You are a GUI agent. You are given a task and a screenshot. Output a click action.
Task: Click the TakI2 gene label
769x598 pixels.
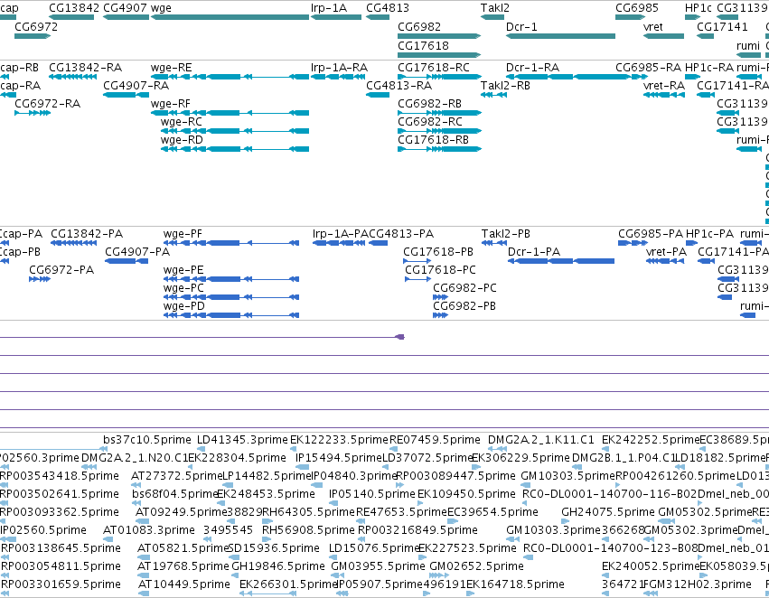tap(495, 8)
